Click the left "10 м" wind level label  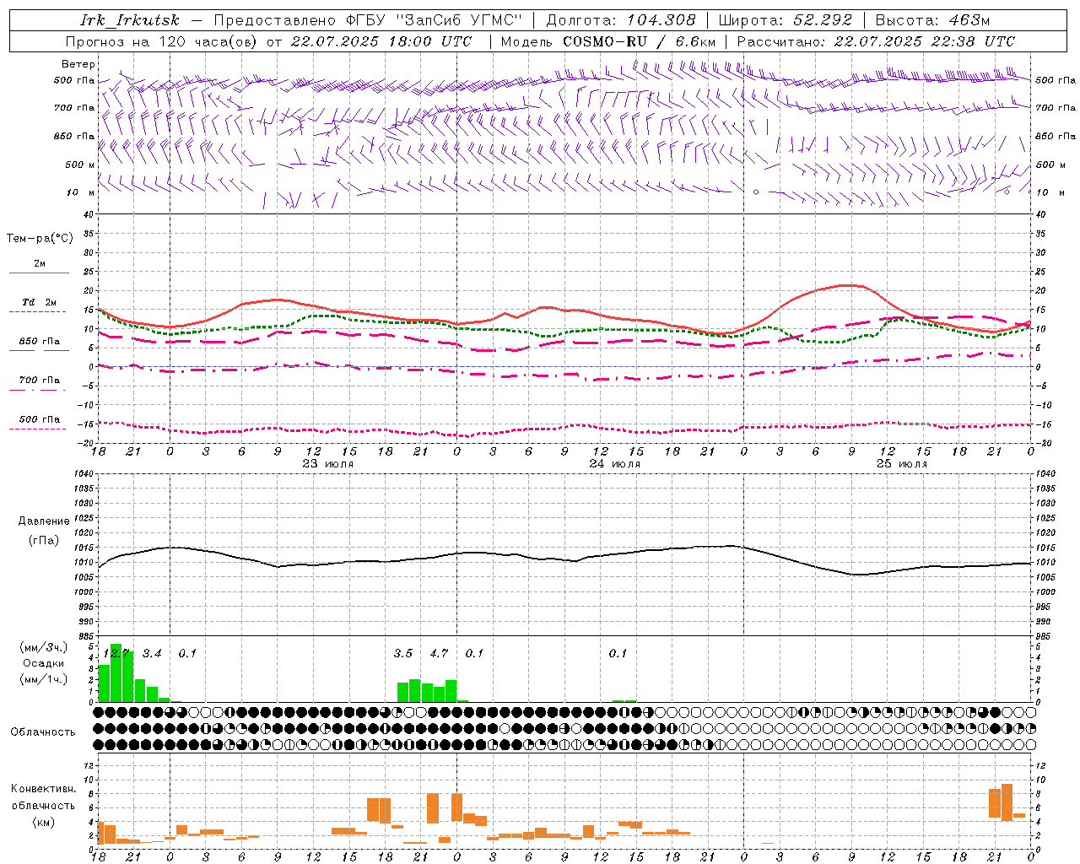[81, 193]
